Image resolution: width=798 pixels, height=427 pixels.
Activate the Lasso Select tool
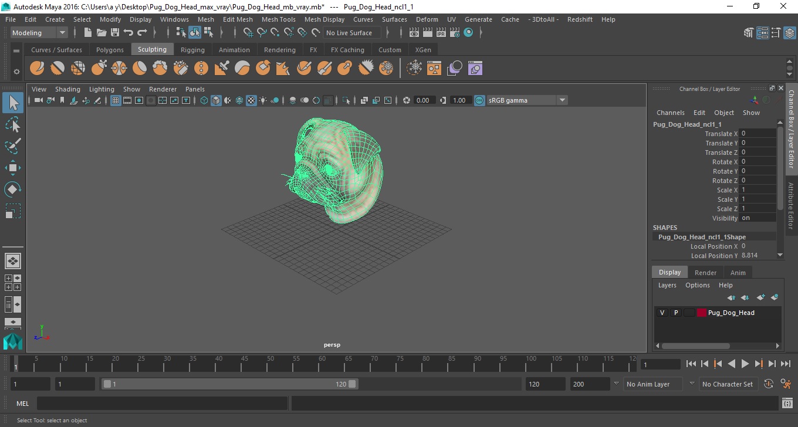(13, 125)
